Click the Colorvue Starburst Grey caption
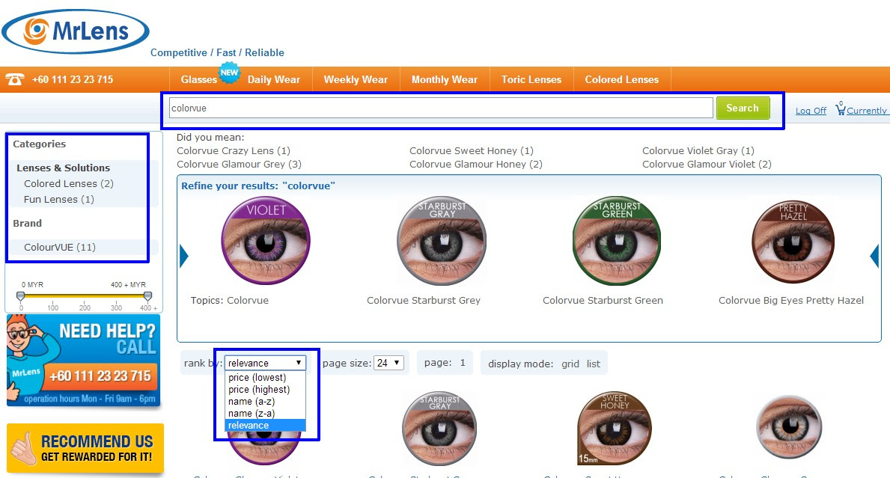Screen dimensions: 890x478 coord(424,300)
